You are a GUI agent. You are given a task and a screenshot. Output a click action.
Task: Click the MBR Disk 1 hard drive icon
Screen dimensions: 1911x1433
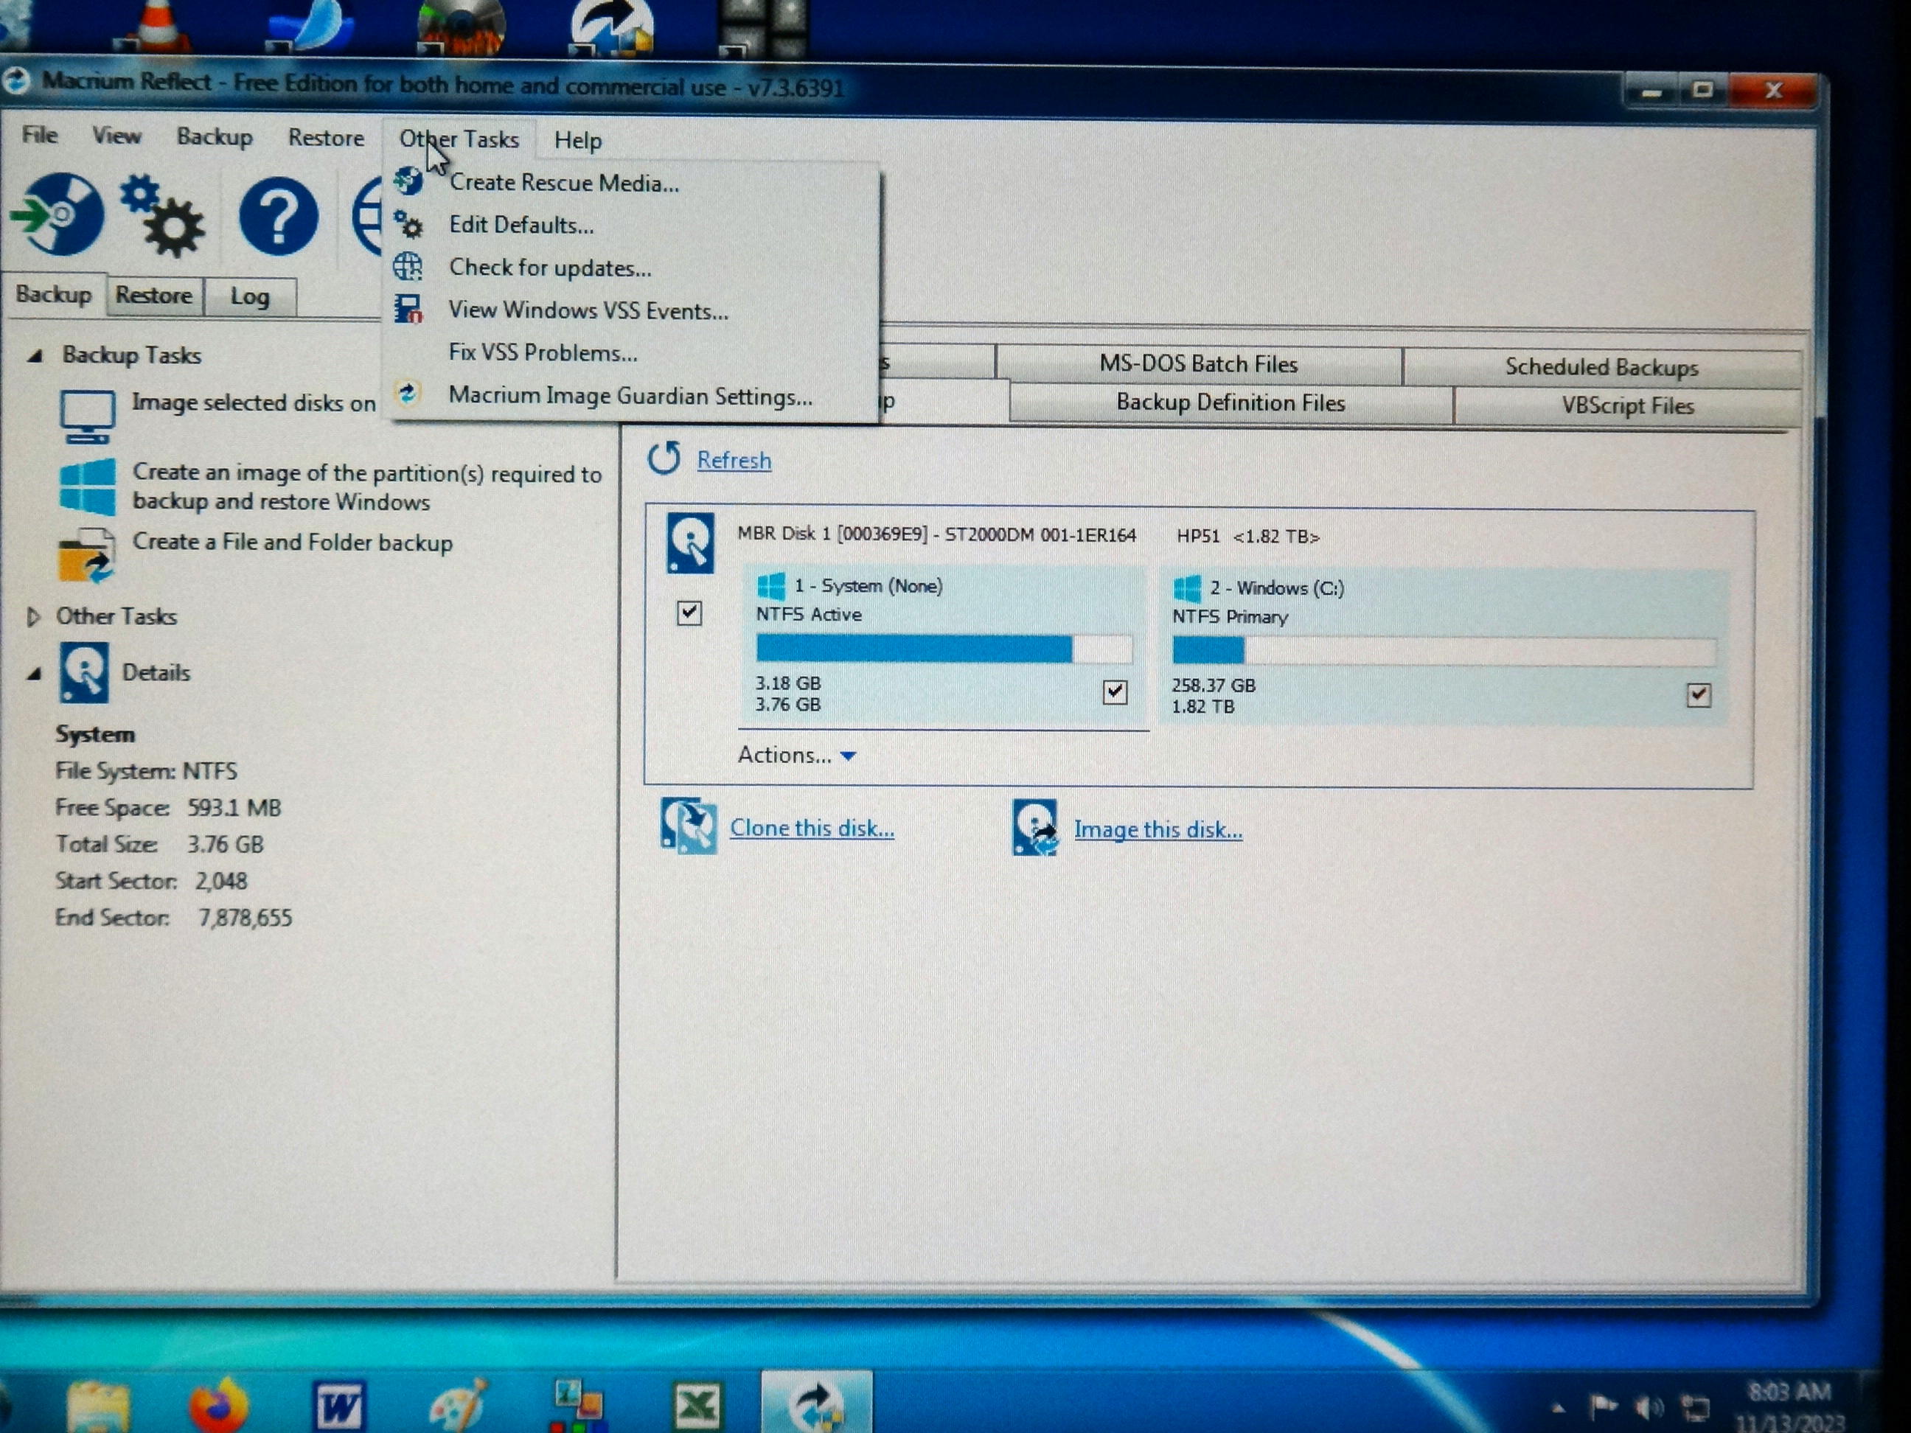coord(690,543)
